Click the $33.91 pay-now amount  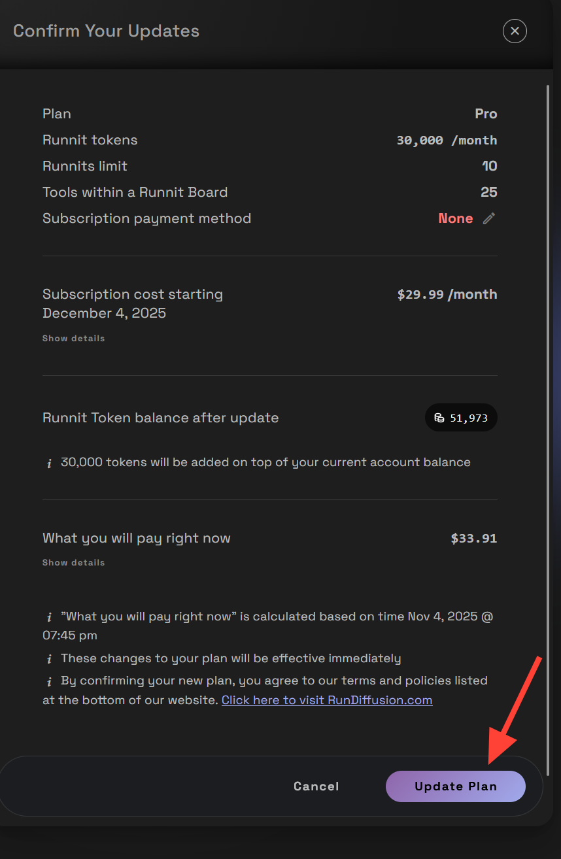pos(473,539)
